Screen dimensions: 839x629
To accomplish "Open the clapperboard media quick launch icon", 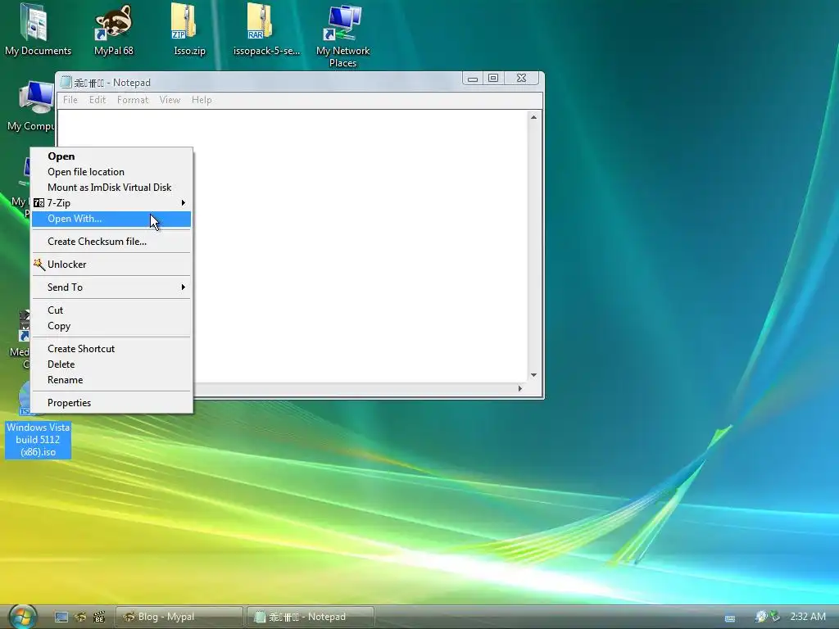I will tap(99, 617).
